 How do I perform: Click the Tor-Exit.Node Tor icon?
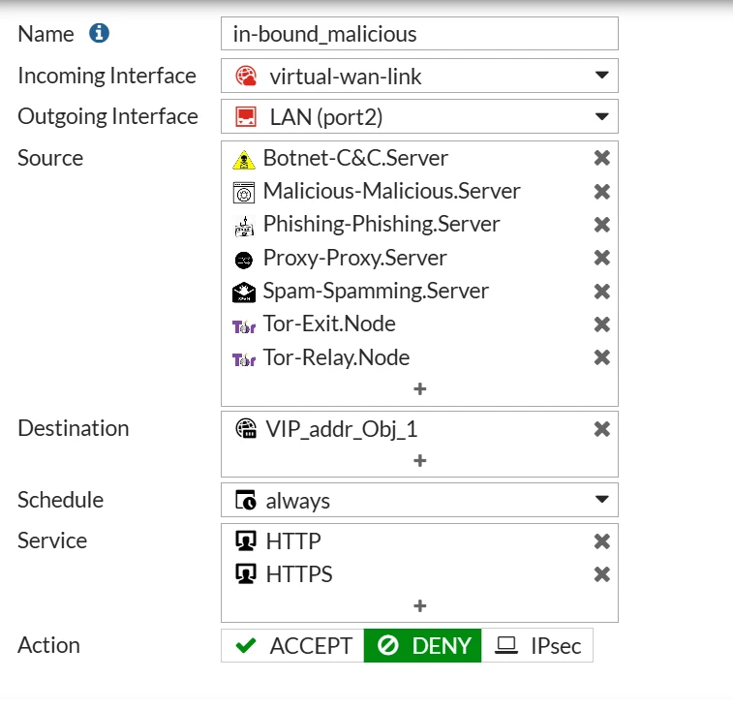tap(244, 326)
